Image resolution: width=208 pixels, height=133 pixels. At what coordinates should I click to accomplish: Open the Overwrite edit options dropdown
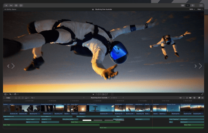(27, 98)
